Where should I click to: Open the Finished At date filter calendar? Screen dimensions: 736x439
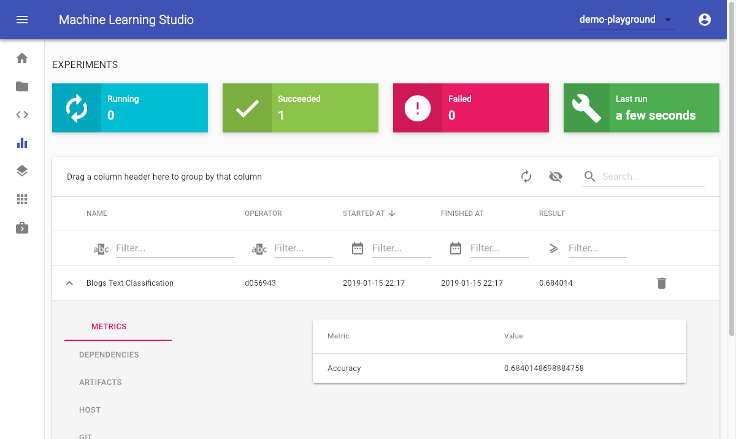[x=456, y=248]
